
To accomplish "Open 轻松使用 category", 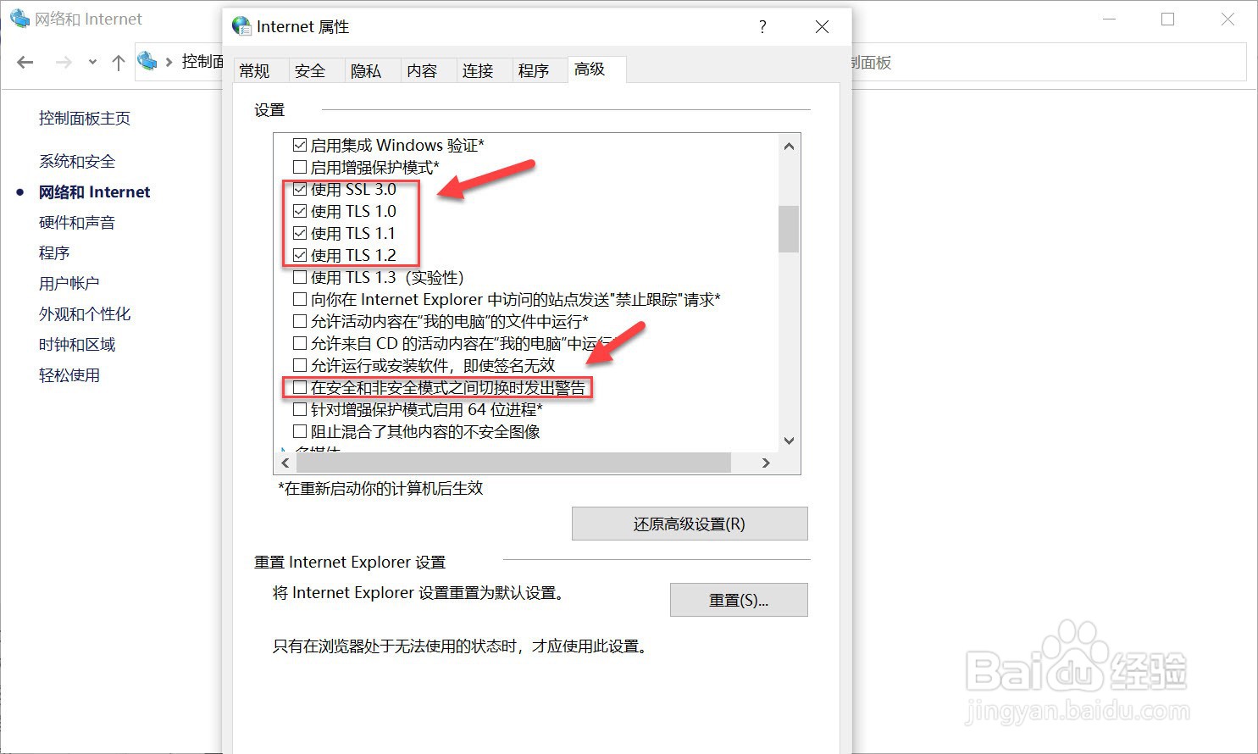I will (x=69, y=375).
